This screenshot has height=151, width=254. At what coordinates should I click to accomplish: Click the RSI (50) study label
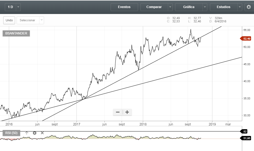(11, 133)
